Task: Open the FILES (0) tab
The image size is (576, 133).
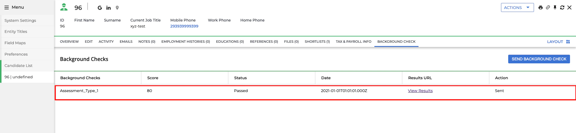Action: click(291, 42)
